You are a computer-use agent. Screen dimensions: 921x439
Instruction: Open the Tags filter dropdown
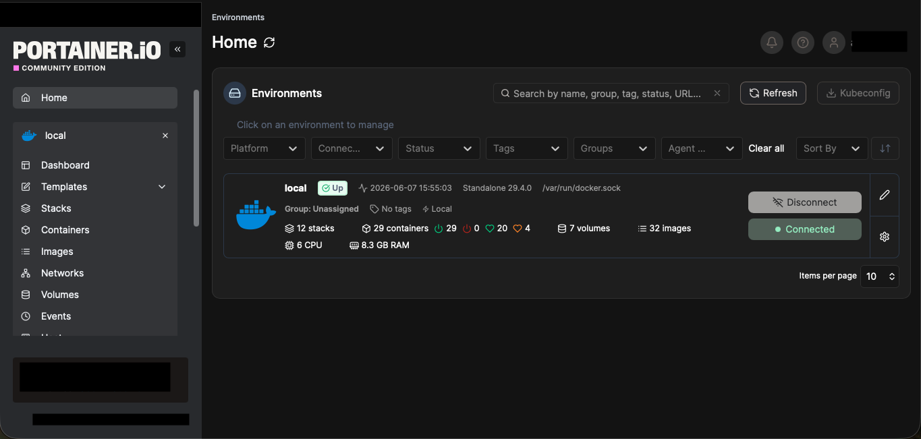527,148
